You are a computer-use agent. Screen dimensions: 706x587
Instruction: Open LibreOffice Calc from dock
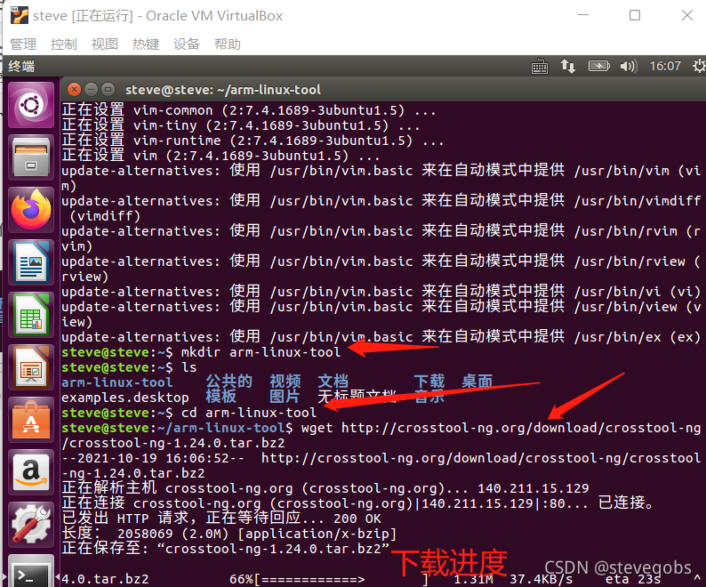click(x=30, y=315)
